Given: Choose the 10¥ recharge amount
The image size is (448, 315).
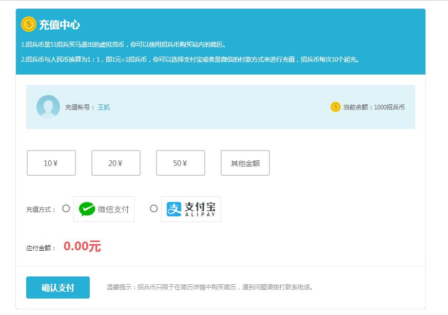Looking at the screenshot, I should [51, 163].
